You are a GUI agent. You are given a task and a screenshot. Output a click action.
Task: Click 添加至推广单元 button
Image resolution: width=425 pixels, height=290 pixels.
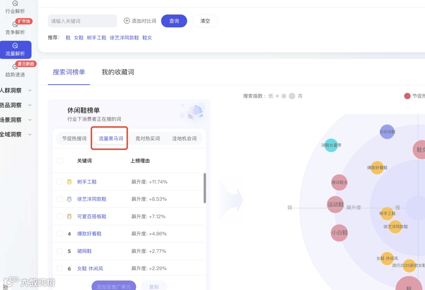(114, 286)
